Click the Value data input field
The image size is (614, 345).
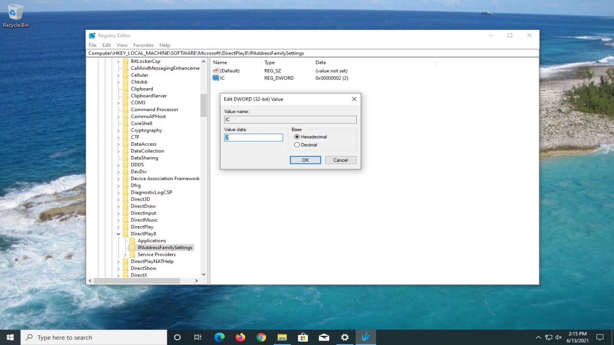(x=253, y=138)
